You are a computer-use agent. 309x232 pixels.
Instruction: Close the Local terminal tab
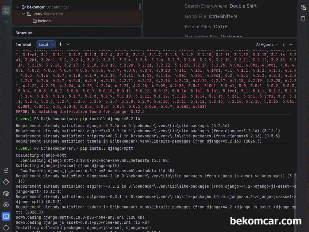coord(53,45)
